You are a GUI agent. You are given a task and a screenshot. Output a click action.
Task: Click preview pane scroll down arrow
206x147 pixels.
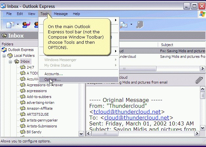tap(202, 128)
